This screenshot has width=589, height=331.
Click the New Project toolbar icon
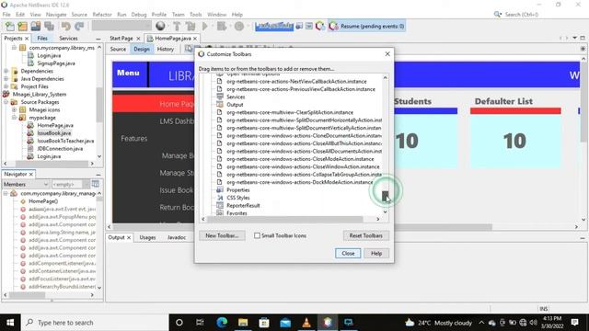coord(22,27)
